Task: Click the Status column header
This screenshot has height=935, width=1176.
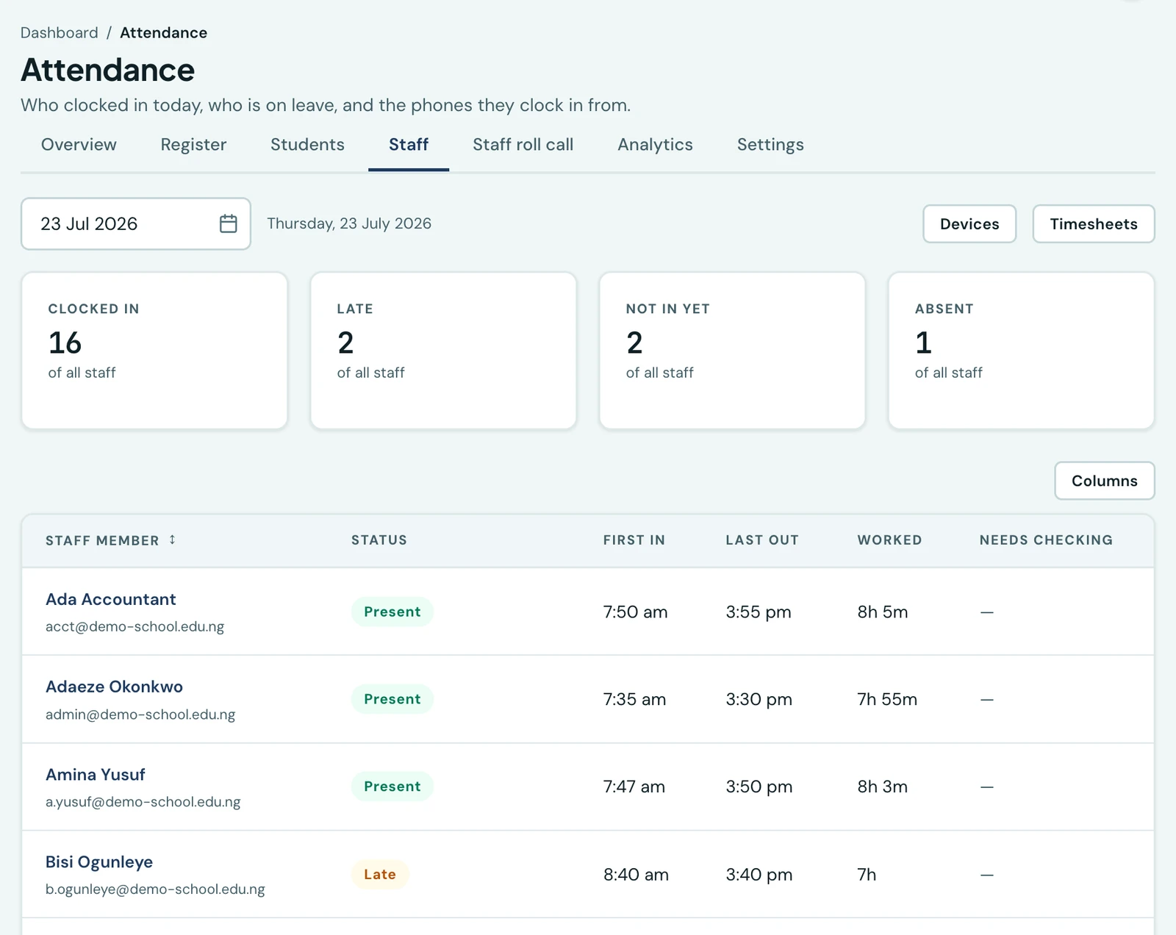Action: pos(379,540)
